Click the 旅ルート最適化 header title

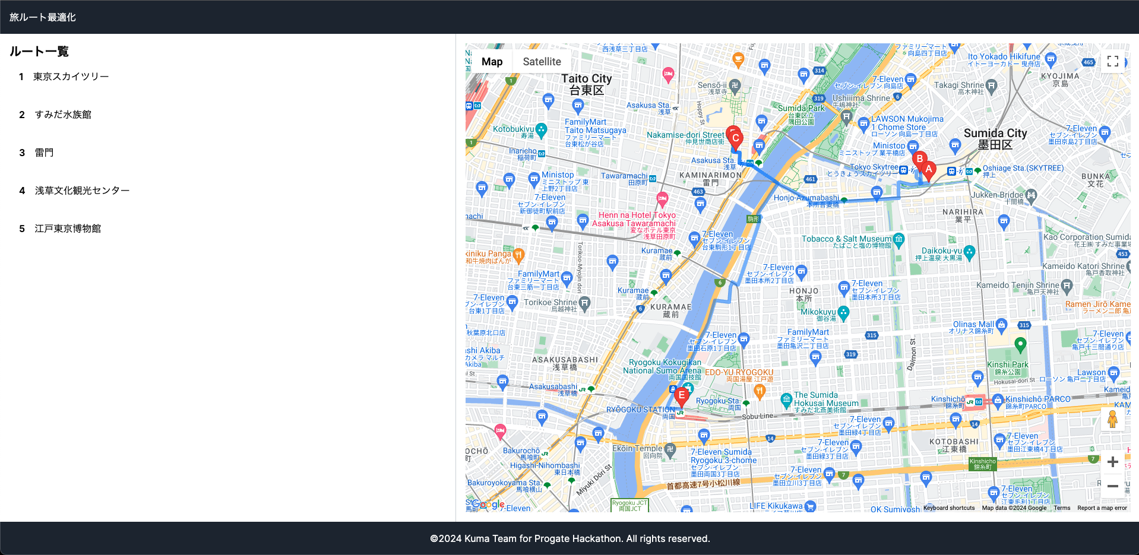coord(43,17)
